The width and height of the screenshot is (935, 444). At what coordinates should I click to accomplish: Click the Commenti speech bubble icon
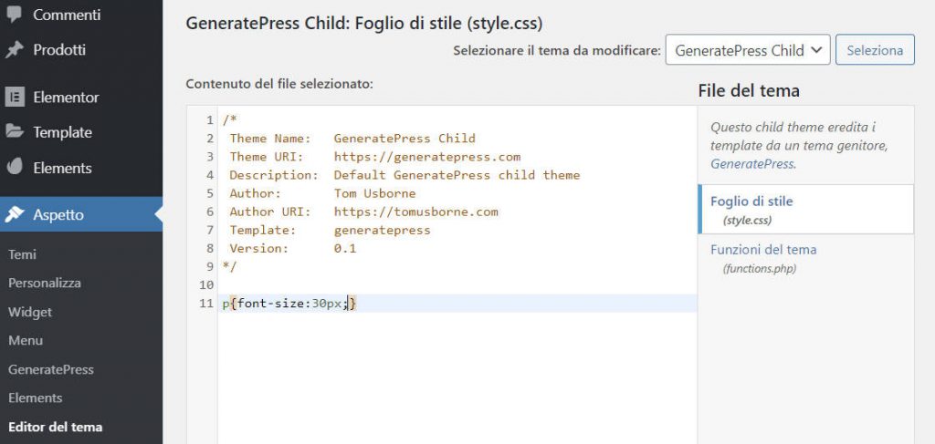(x=14, y=14)
